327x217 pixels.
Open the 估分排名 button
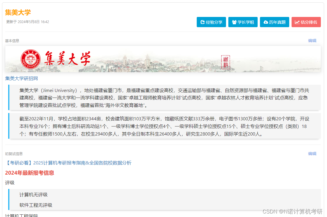point(306,22)
